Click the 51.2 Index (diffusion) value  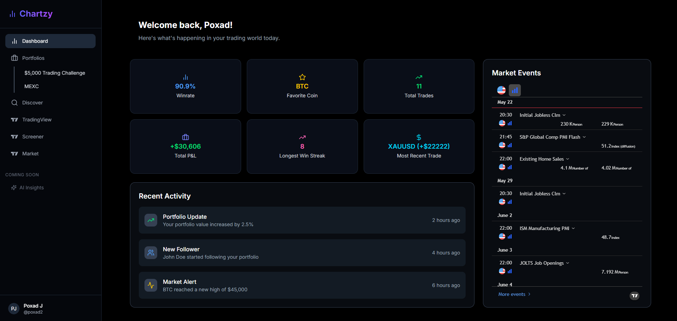618,146
